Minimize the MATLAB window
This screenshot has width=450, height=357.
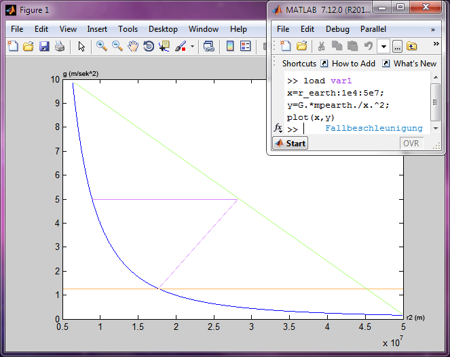(x=382, y=7)
